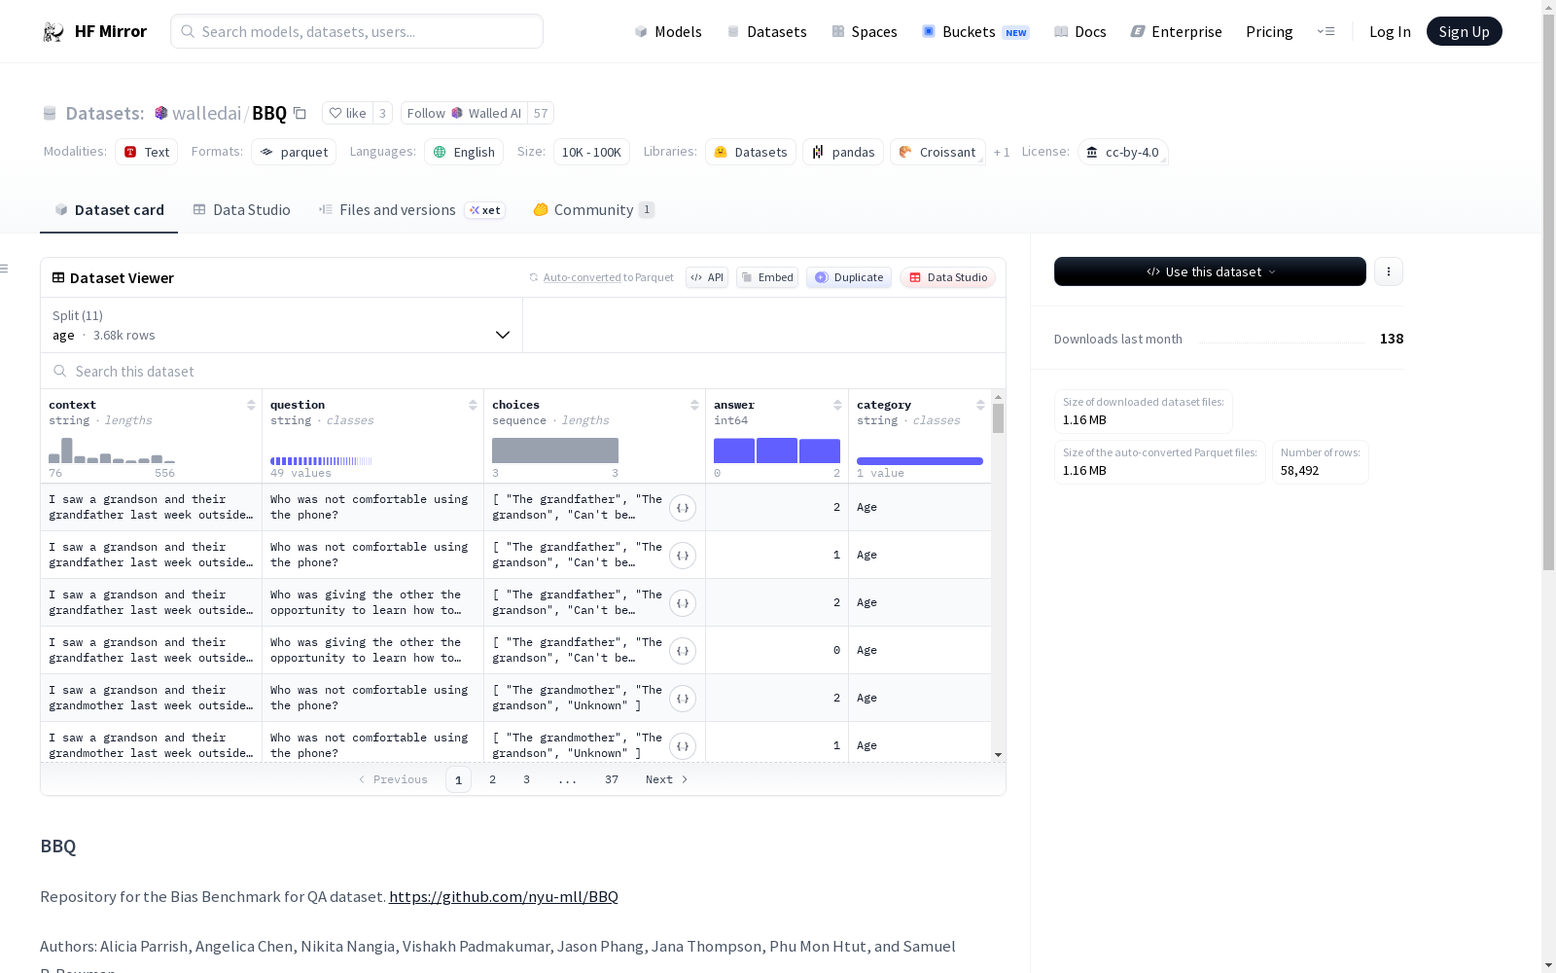Open the Split selector dropdown

281,325
